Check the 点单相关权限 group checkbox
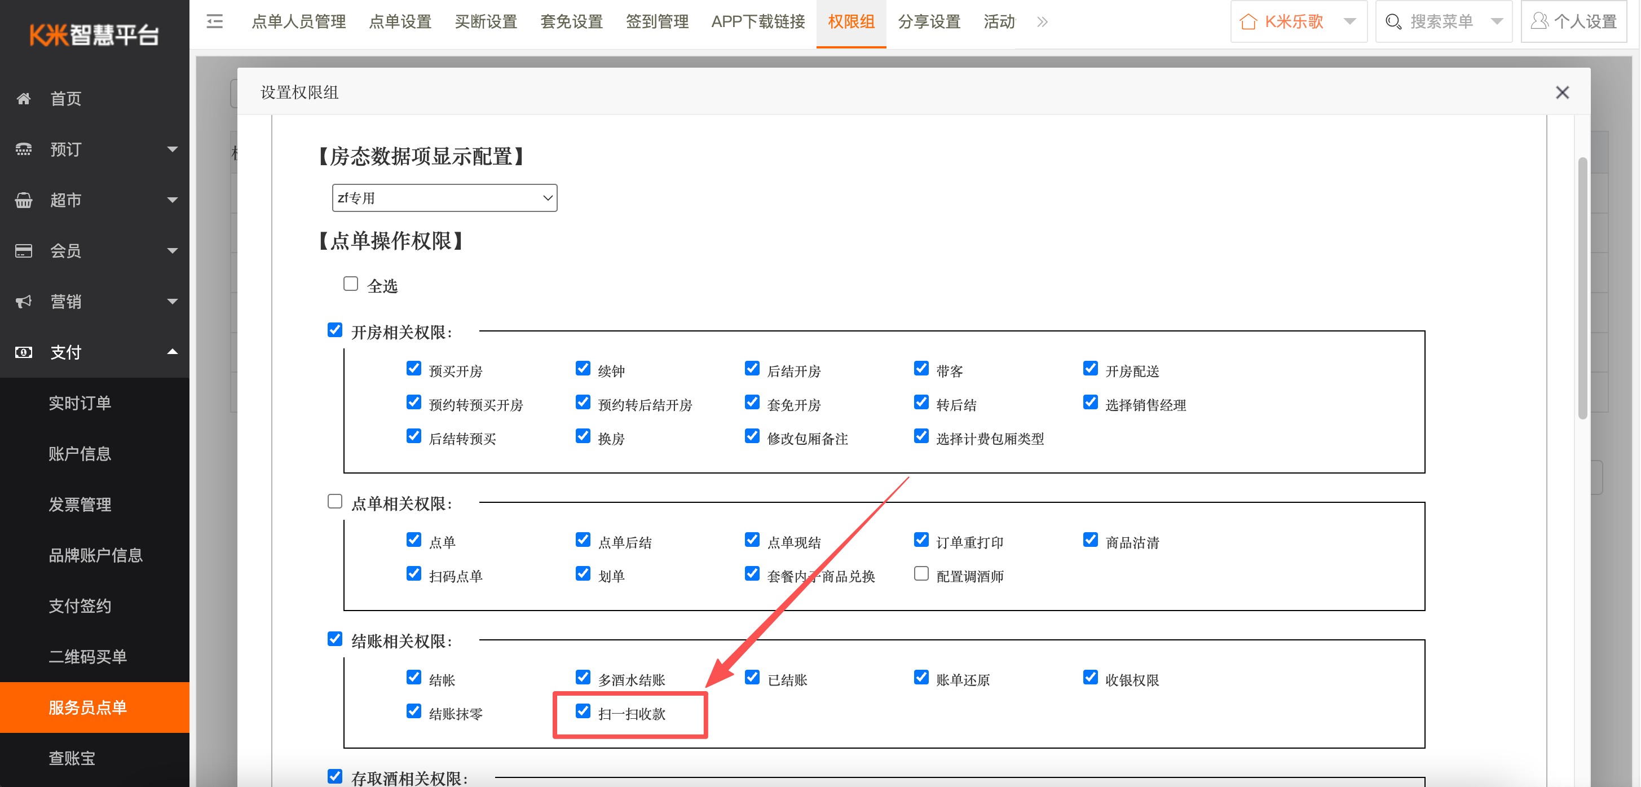The width and height of the screenshot is (1641, 787). [334, 501]
